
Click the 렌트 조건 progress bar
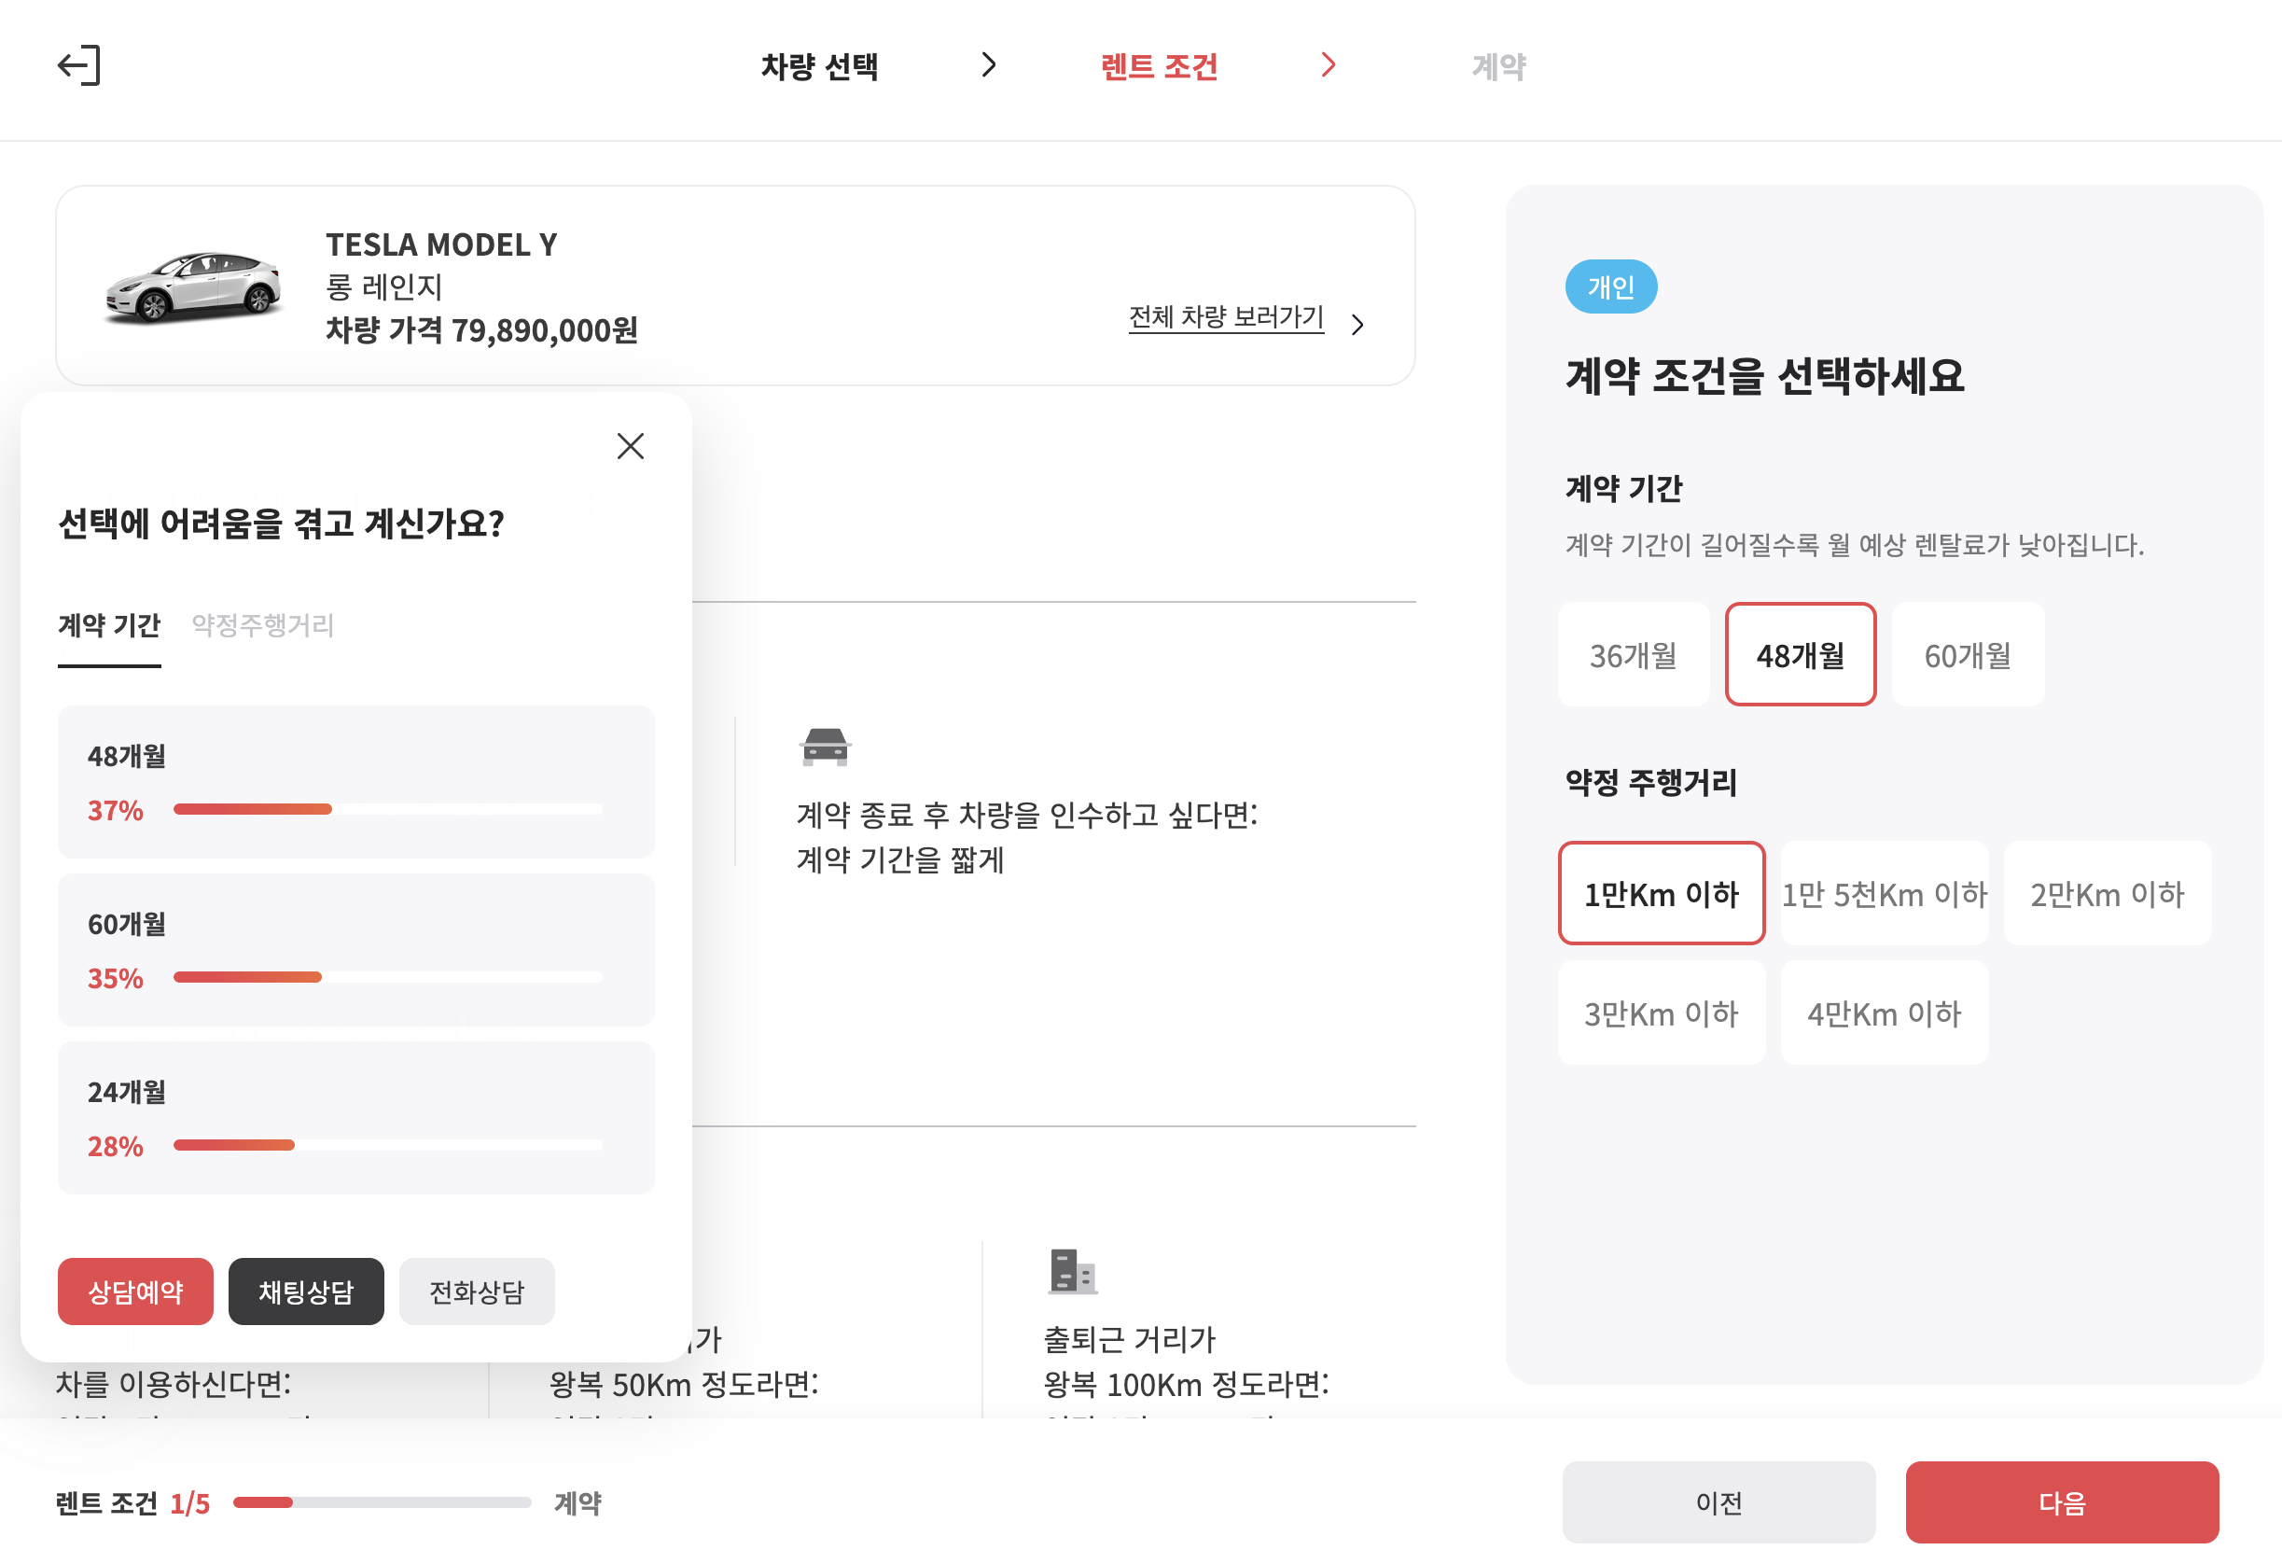(381, 1502)
